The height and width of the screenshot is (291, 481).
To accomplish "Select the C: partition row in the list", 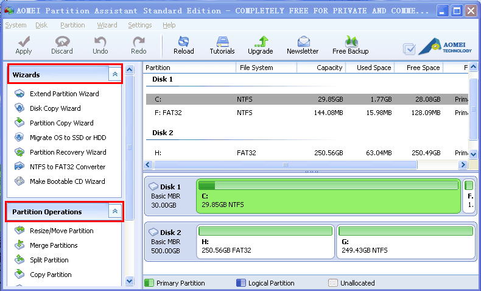I will coord(307,99).
